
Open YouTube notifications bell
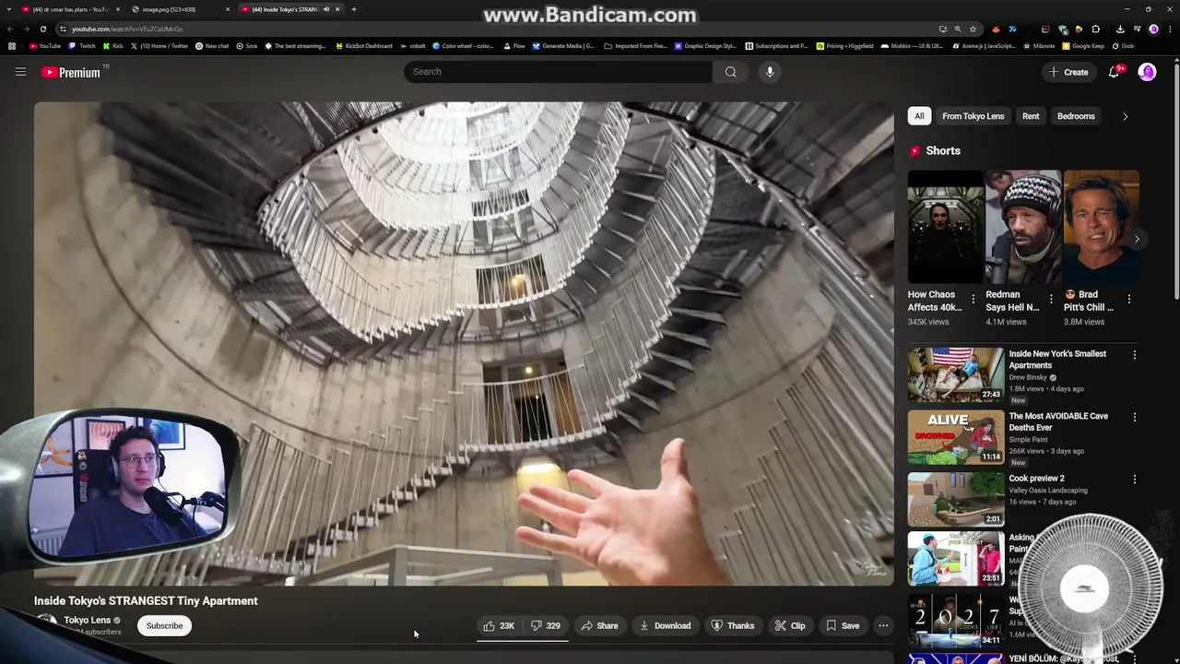1114,72
